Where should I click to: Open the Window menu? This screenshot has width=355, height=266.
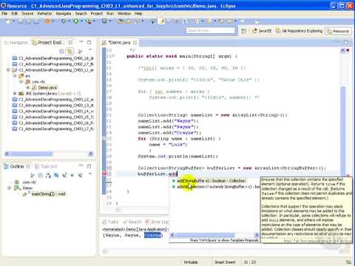[124, 13]
